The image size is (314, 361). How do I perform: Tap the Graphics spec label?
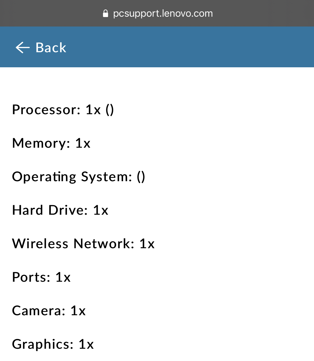tap(43, 344)
